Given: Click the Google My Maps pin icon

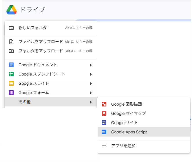Looking at the screenshot, I should 104,113.
